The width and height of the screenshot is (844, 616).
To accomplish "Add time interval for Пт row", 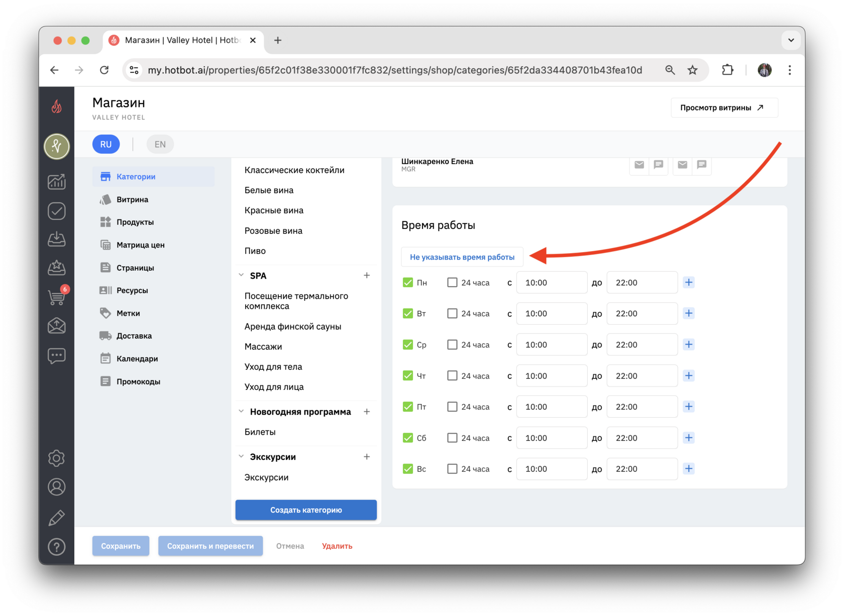I will (689, 407).
